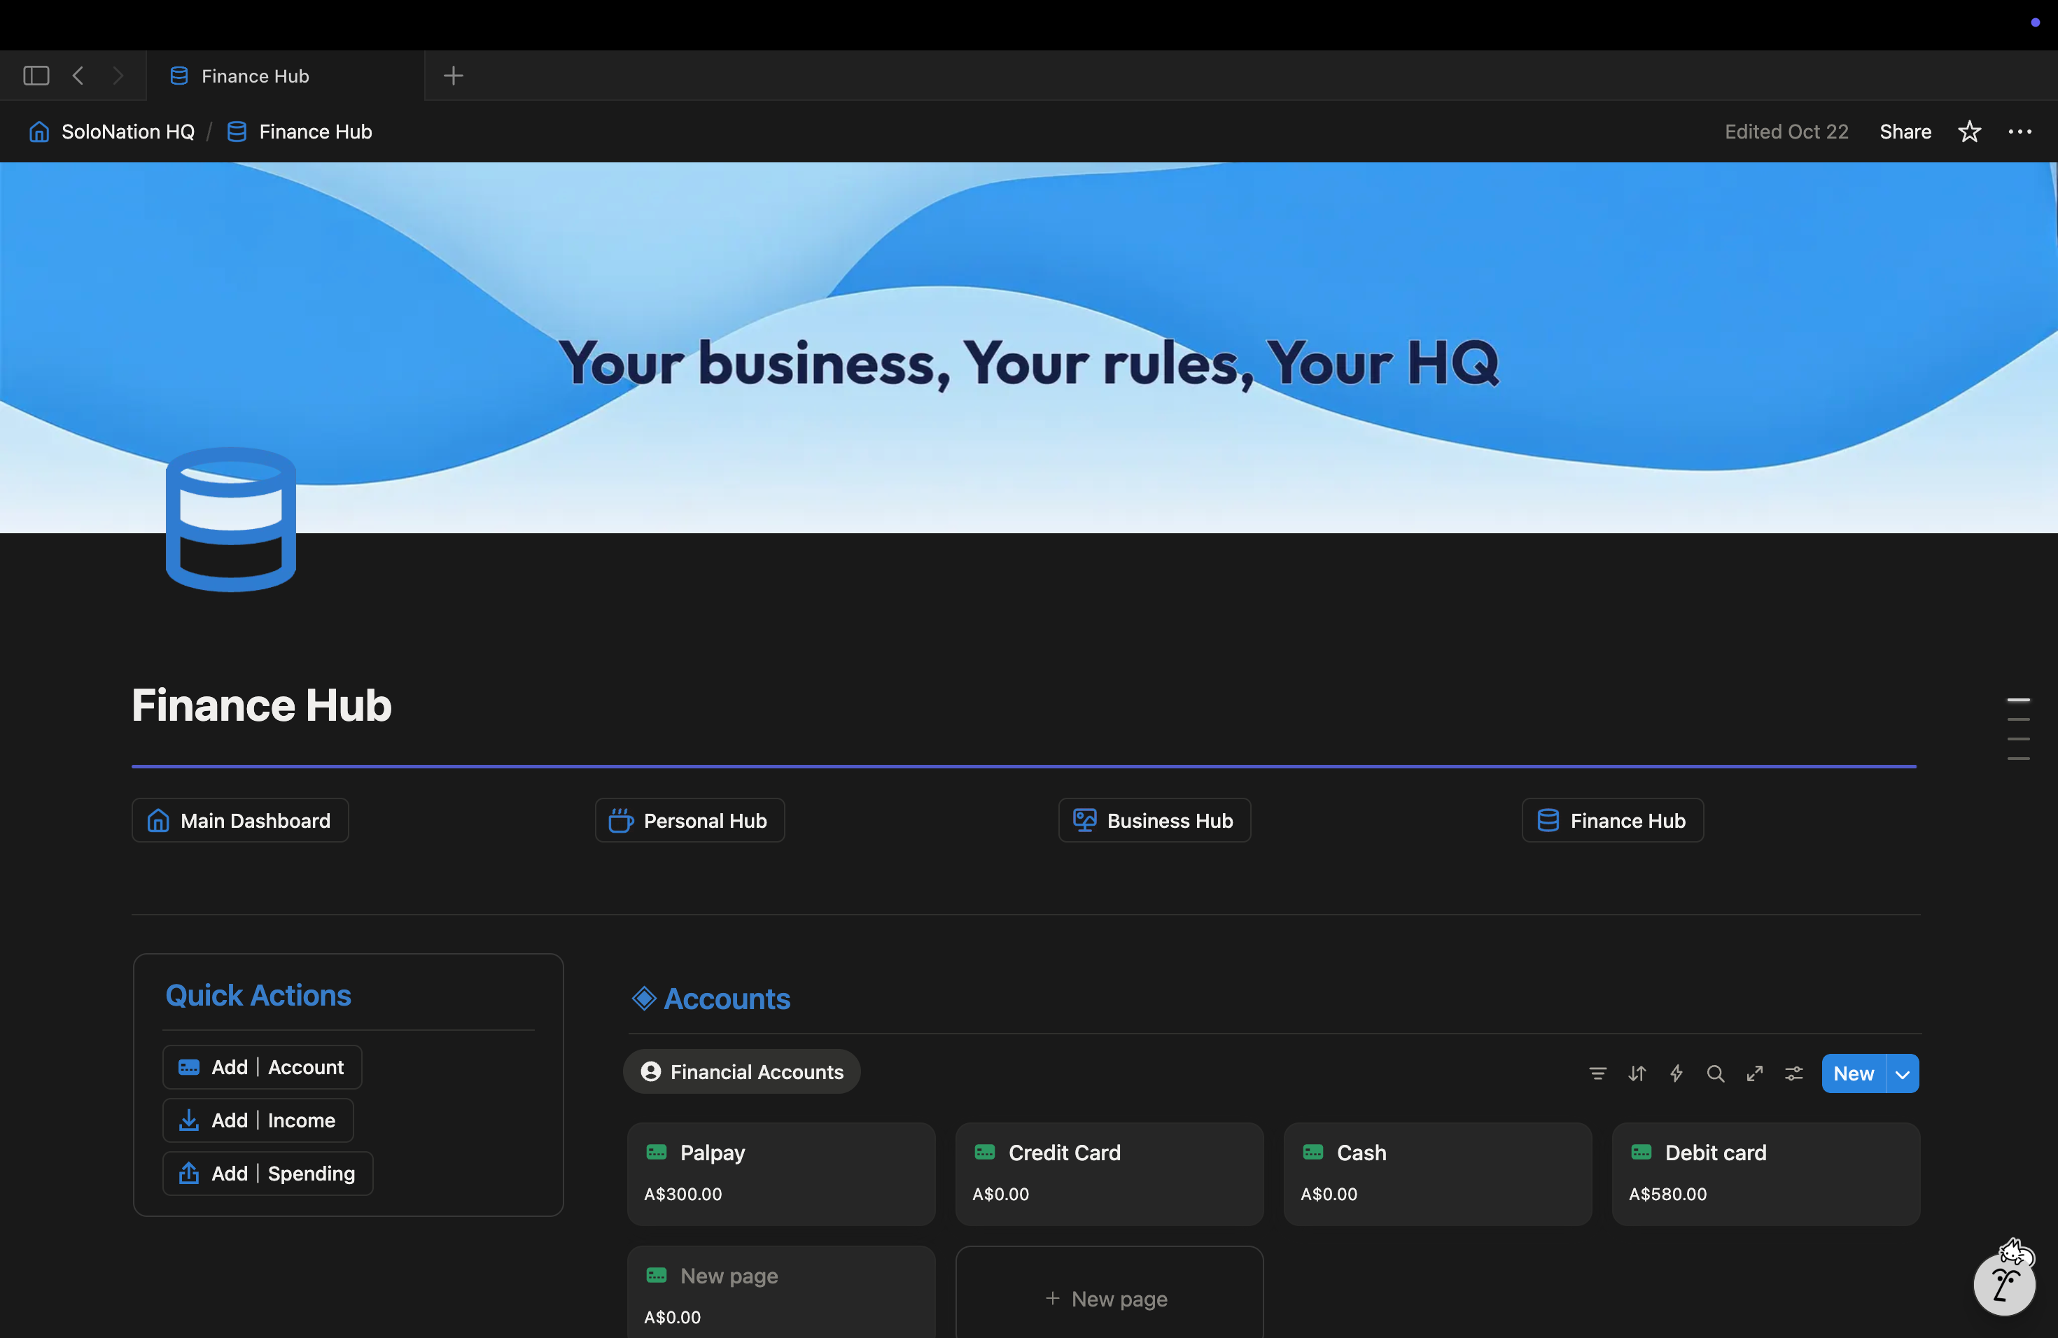2058x1338 pixels.
Task: Click the sort arrows icon
Action: click(1637, 1073)
